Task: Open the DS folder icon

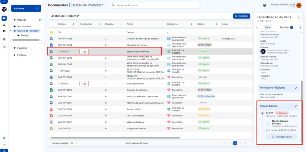Action: (x=51, y=32)
